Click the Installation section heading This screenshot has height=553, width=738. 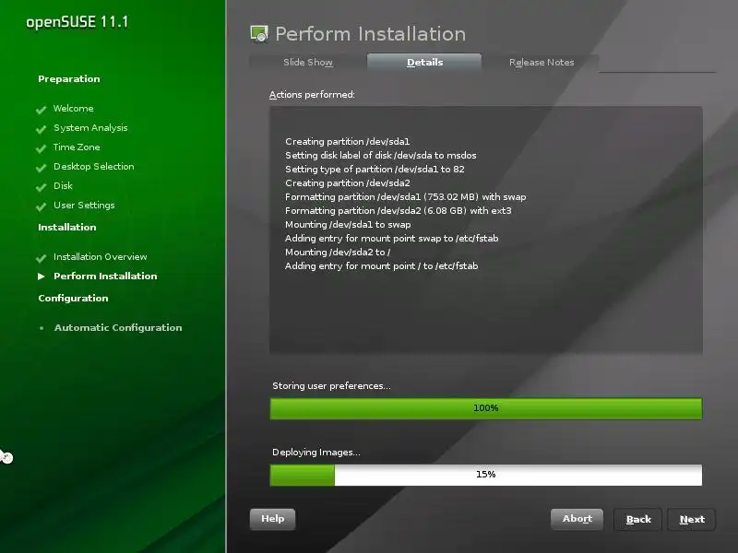(x=66, y=227)
